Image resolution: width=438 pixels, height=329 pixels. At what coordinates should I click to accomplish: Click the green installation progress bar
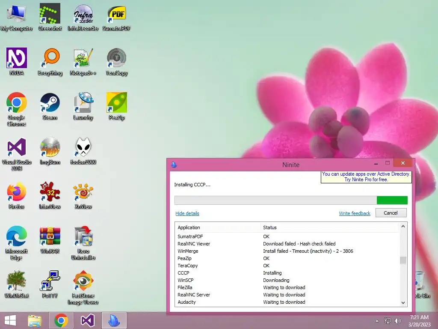tap(291, 200)
